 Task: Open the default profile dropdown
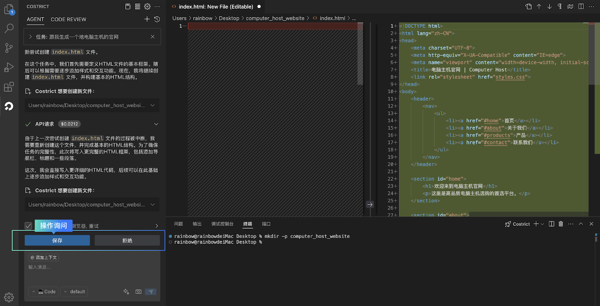click(x=74, y=292)
